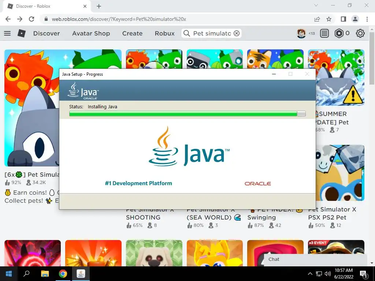Image resolution: width=375 pixels, height=281 pixels.
Task: Click the Java installer taskbar icon
Action: [81, 274]
